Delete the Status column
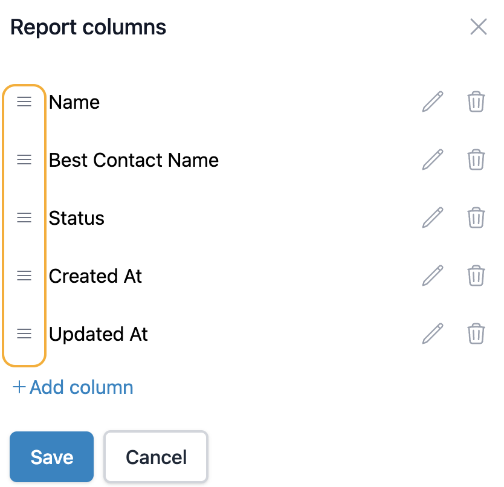 (x=476, y=218)
